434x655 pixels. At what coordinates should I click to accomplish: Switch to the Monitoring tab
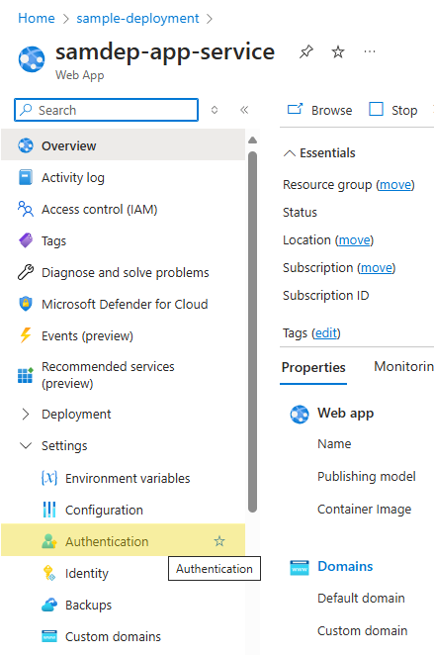point(403,366)
